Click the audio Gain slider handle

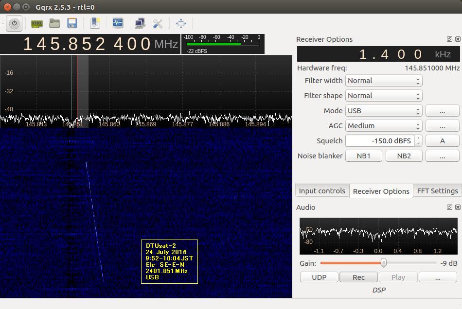click(383, 262)
